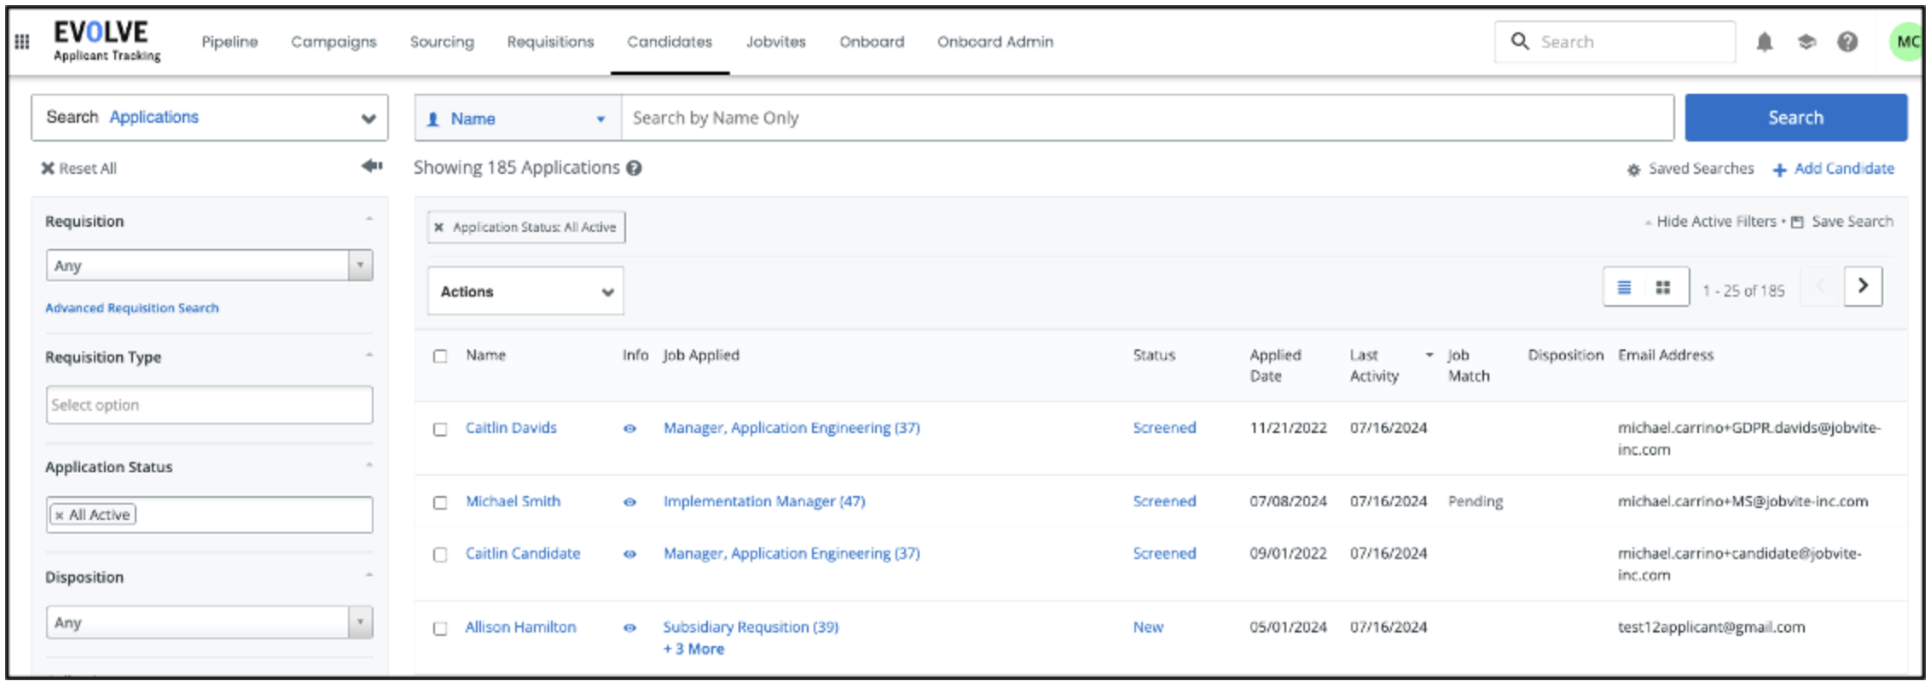Collapse the Application Status filter section

click(x=369, y=465)
